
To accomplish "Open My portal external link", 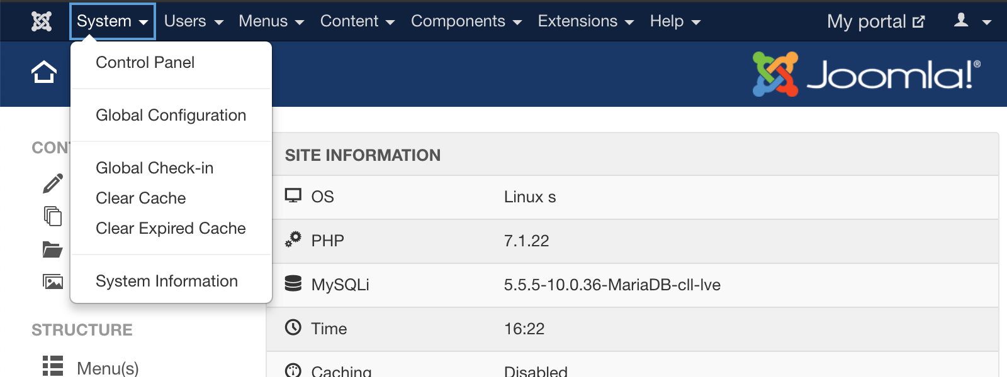I will (875, 21).
